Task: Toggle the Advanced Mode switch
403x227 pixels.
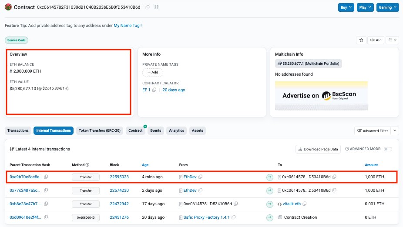Action: 388,149
